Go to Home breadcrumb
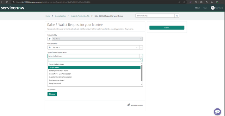 click(47, 16)
